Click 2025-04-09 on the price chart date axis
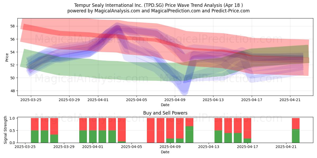 click(175, 100)
